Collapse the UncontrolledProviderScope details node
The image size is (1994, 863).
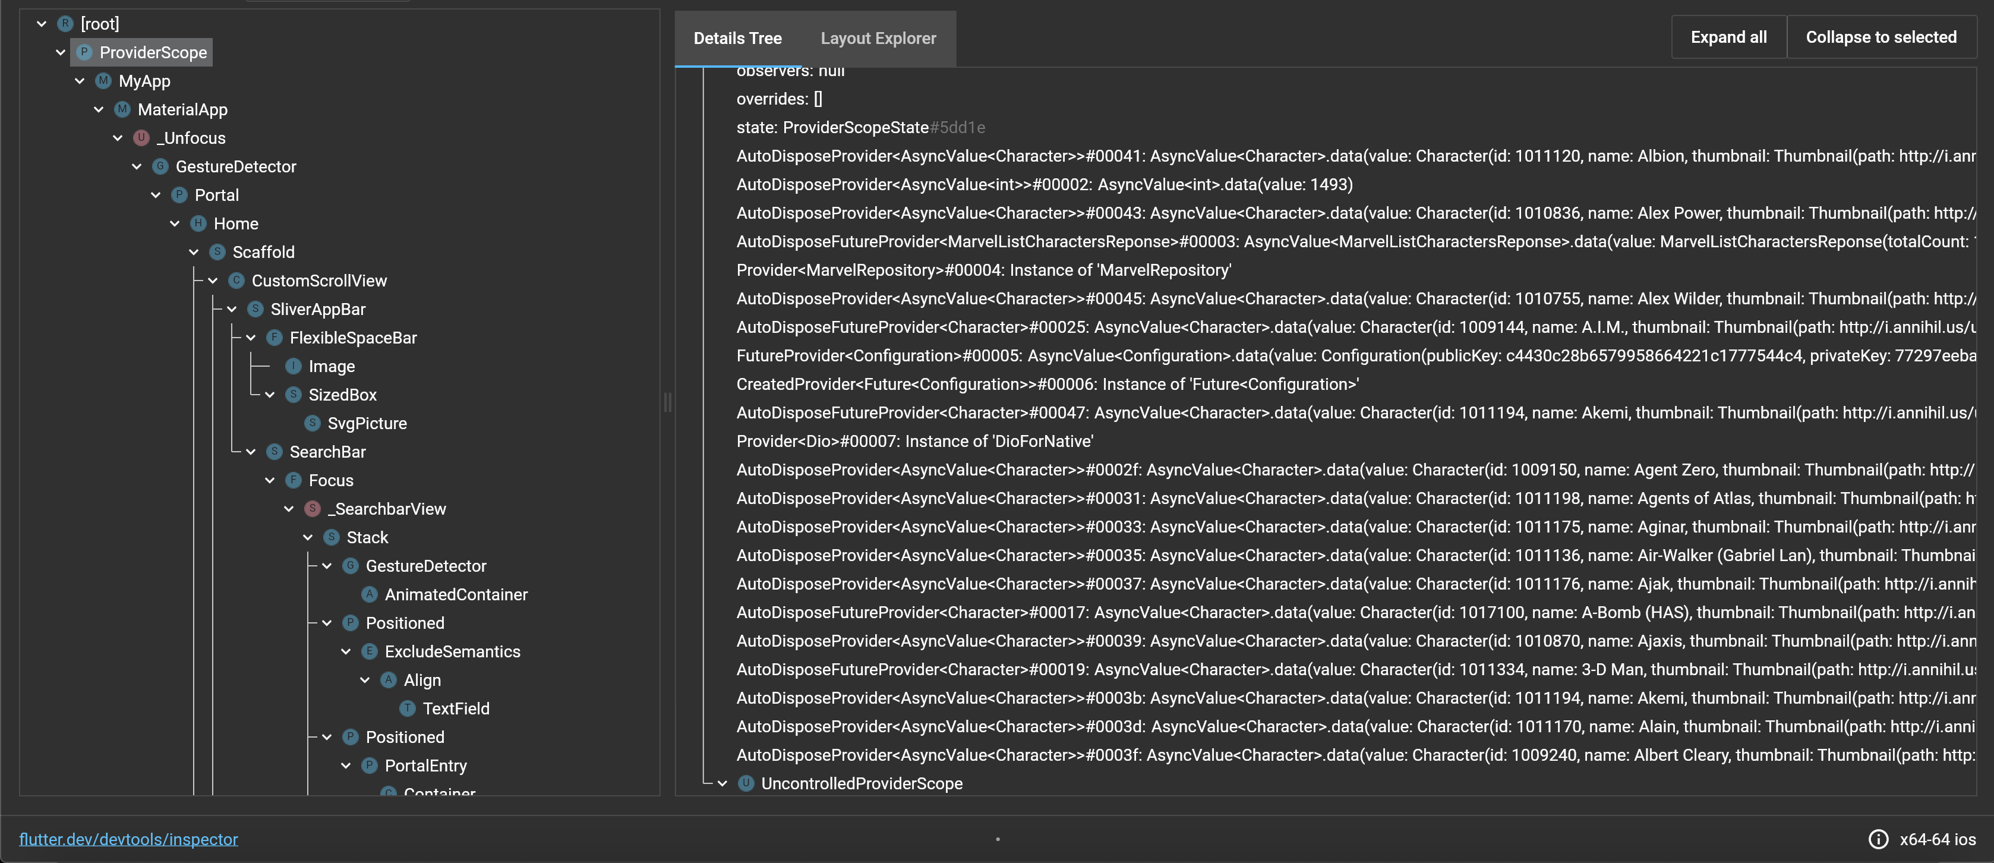[x=722, y=783]
